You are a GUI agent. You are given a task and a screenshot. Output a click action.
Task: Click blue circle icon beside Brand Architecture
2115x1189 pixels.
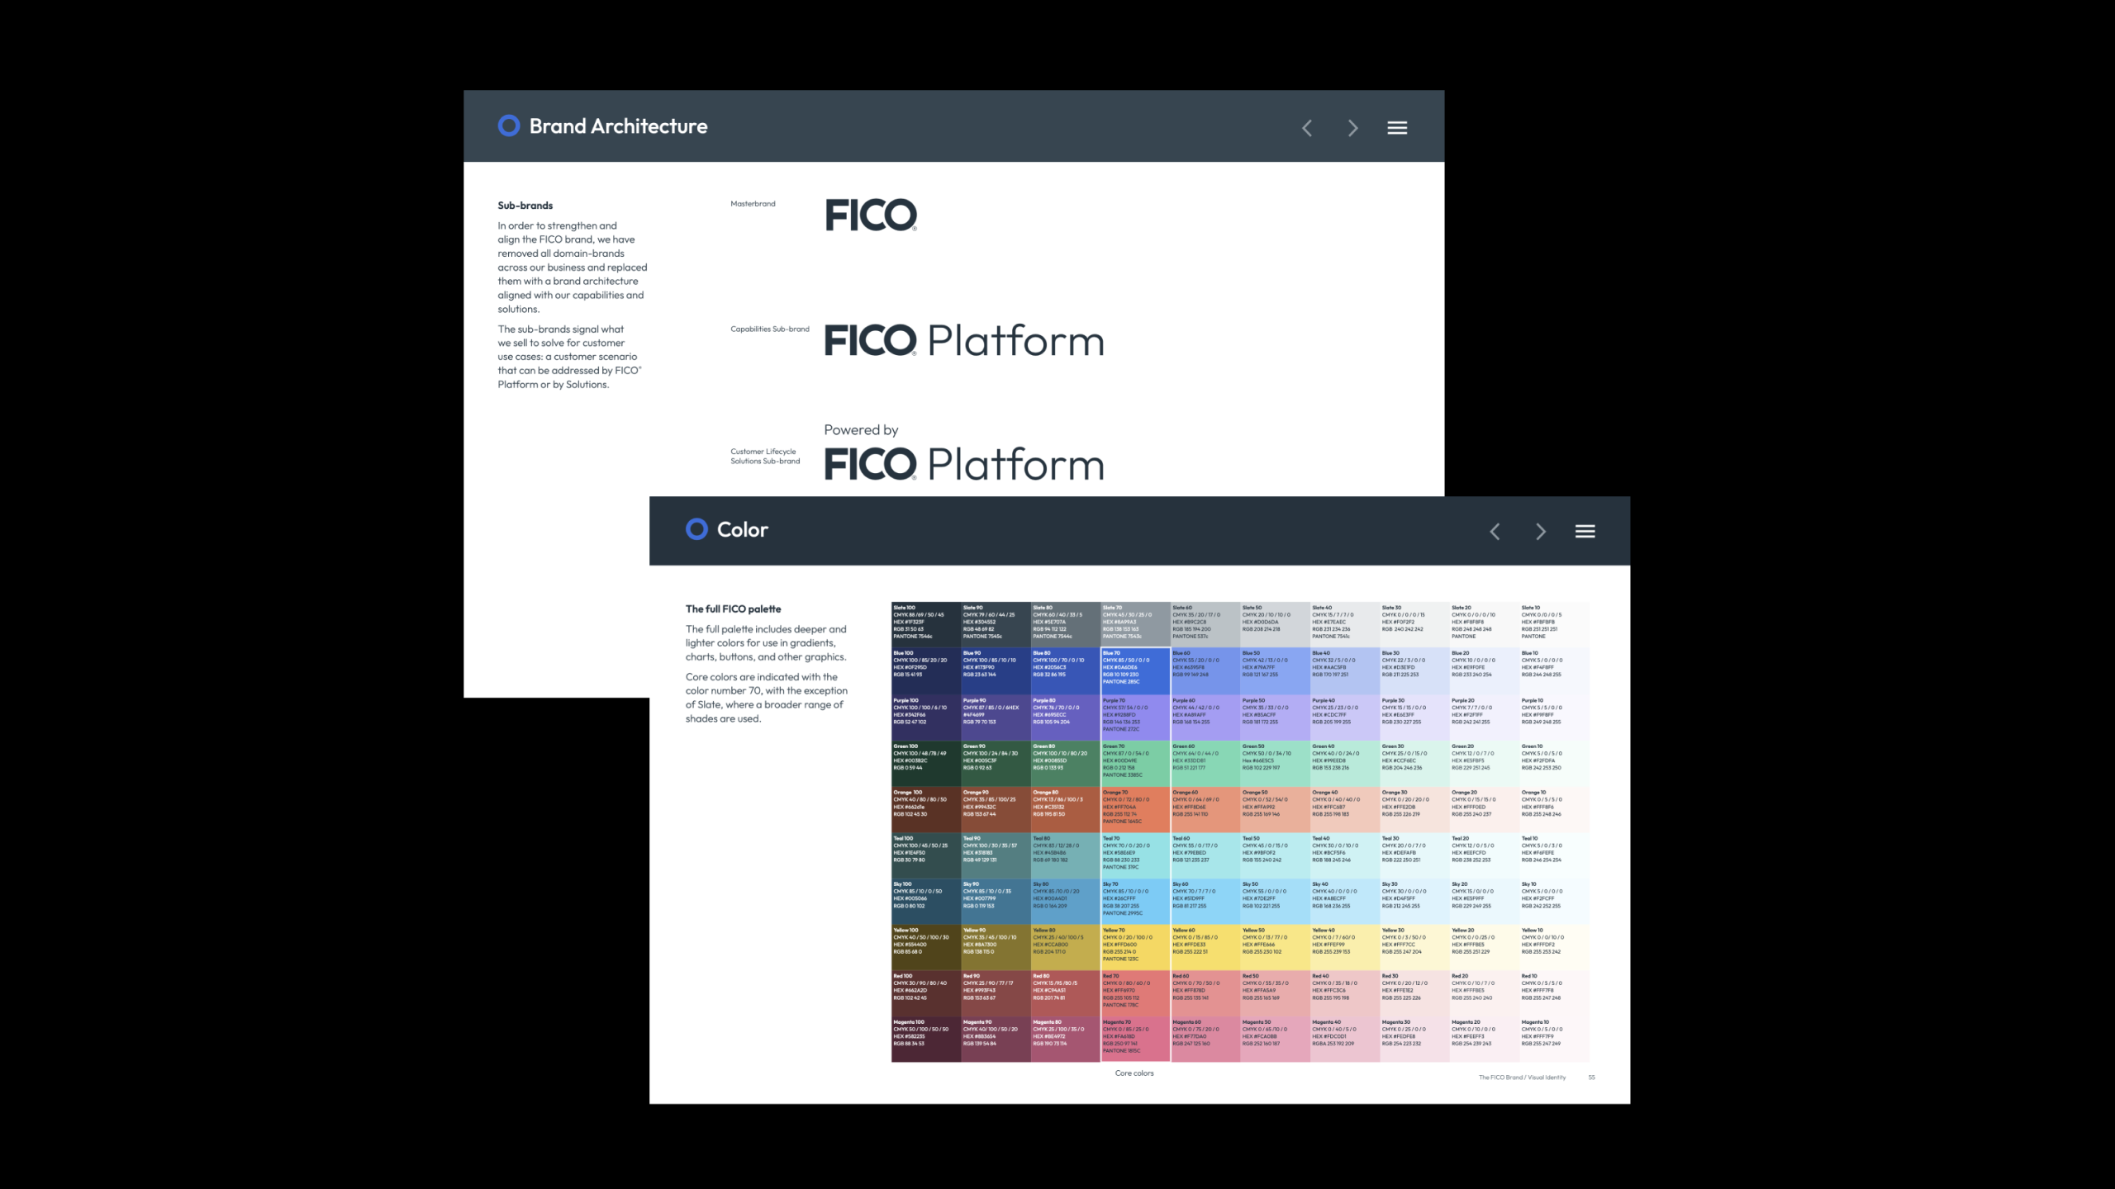509,126
